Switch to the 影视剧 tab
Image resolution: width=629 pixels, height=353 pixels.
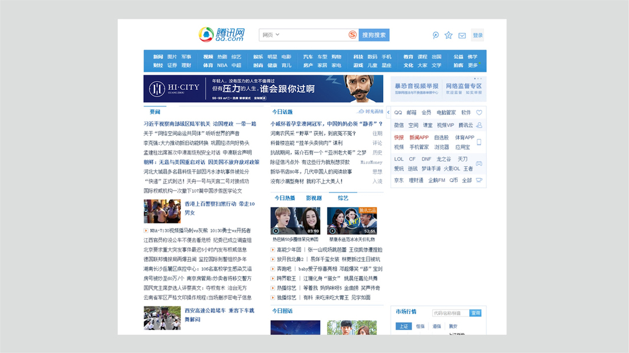coord(314,198)
